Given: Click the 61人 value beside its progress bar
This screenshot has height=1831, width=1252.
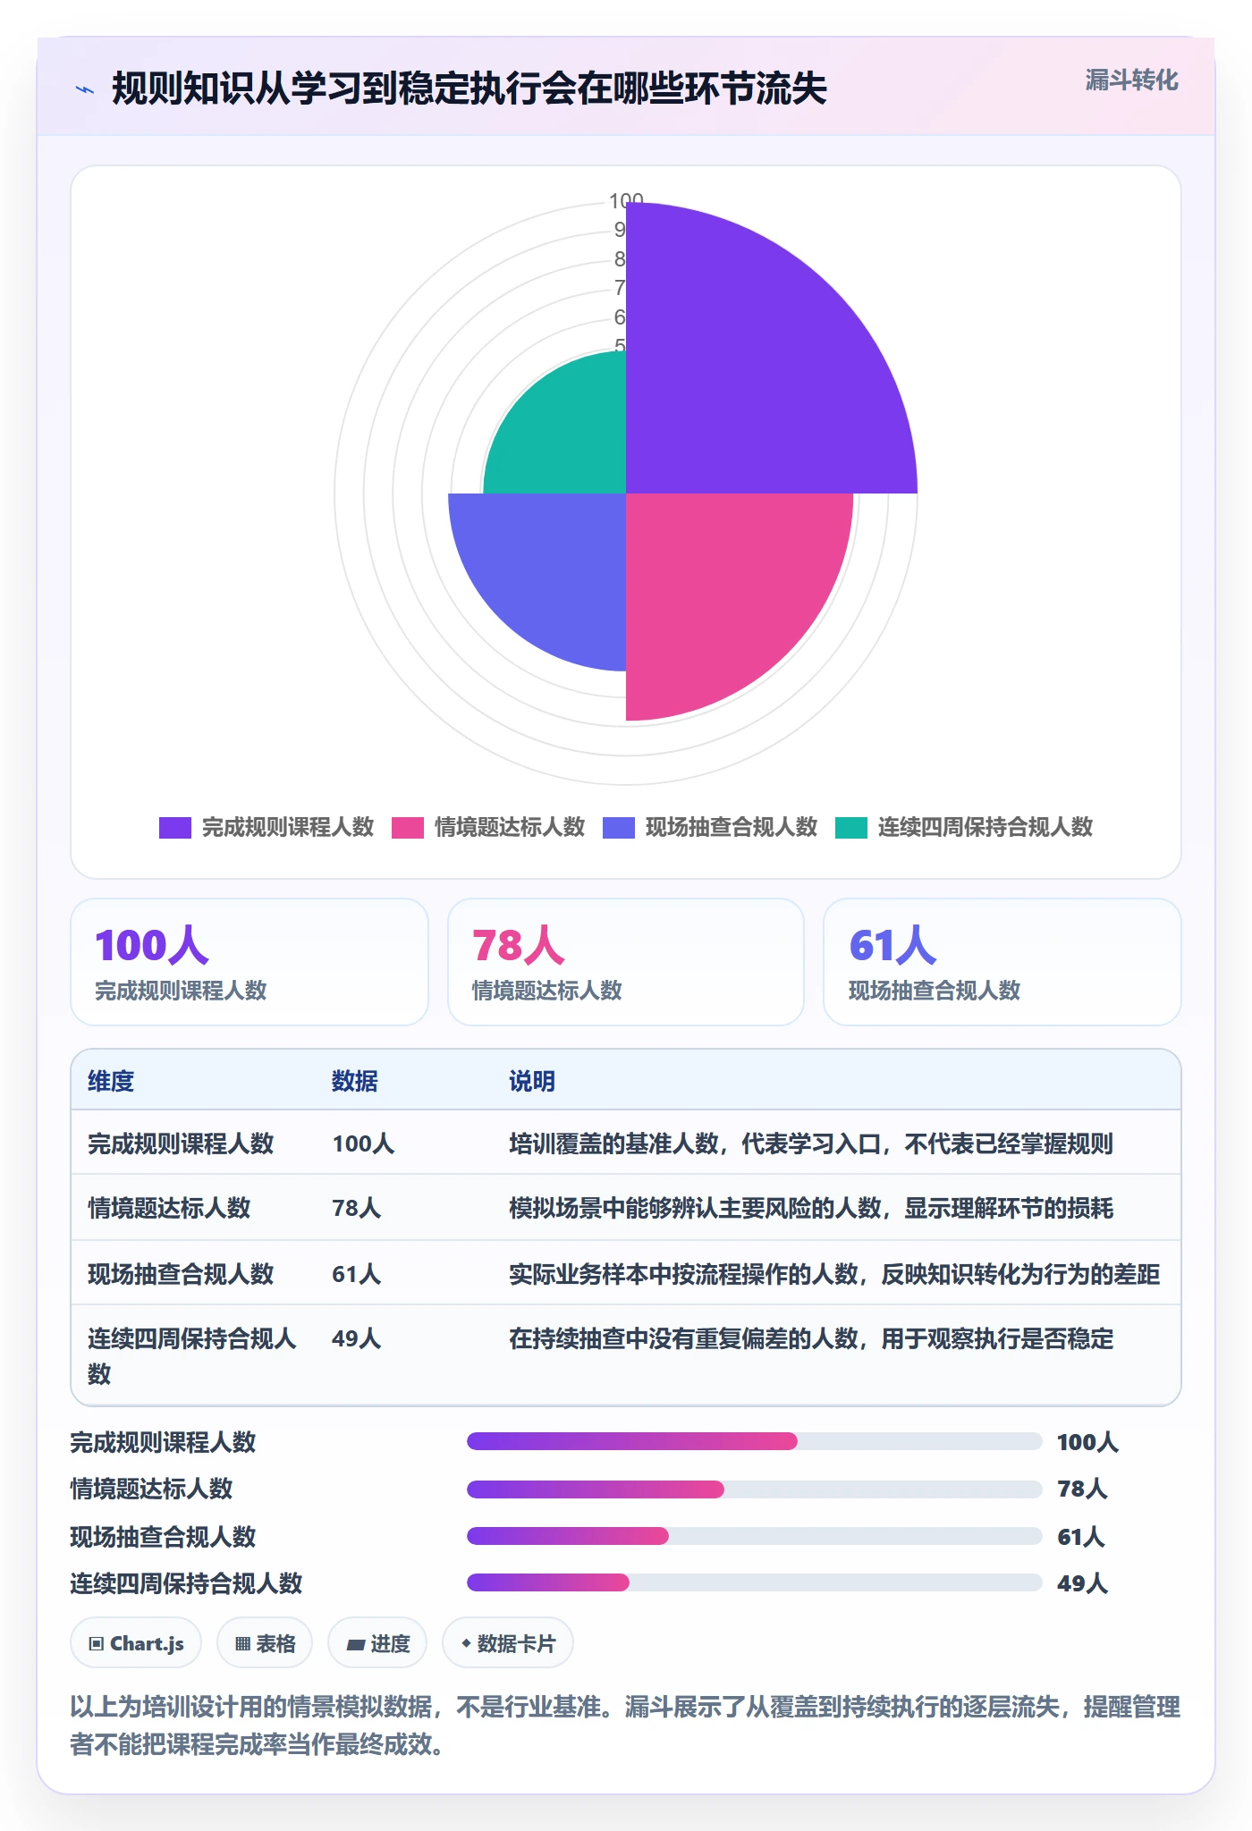Looking at the screenshot, I should point(1081,1537).
